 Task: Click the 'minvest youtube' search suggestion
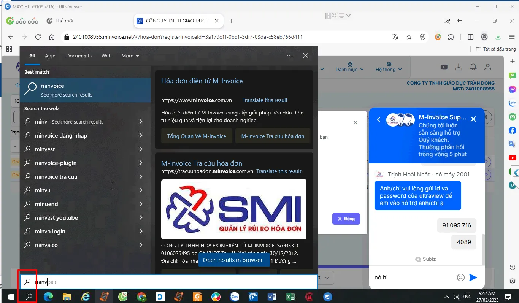point(56,218)
